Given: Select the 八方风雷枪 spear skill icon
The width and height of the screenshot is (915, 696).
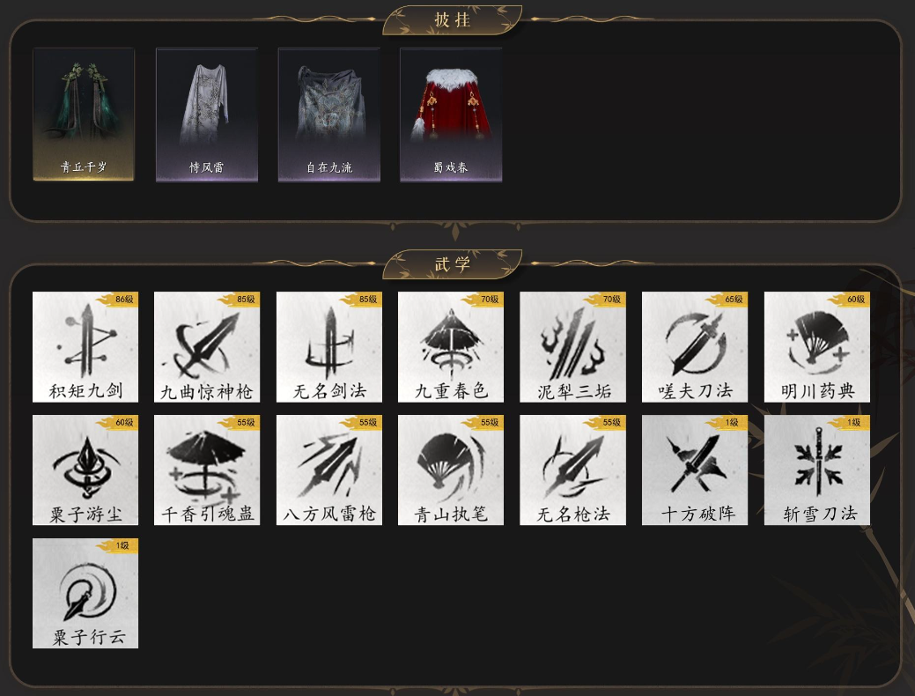Looking at the screenshot, I should (329, 470).
